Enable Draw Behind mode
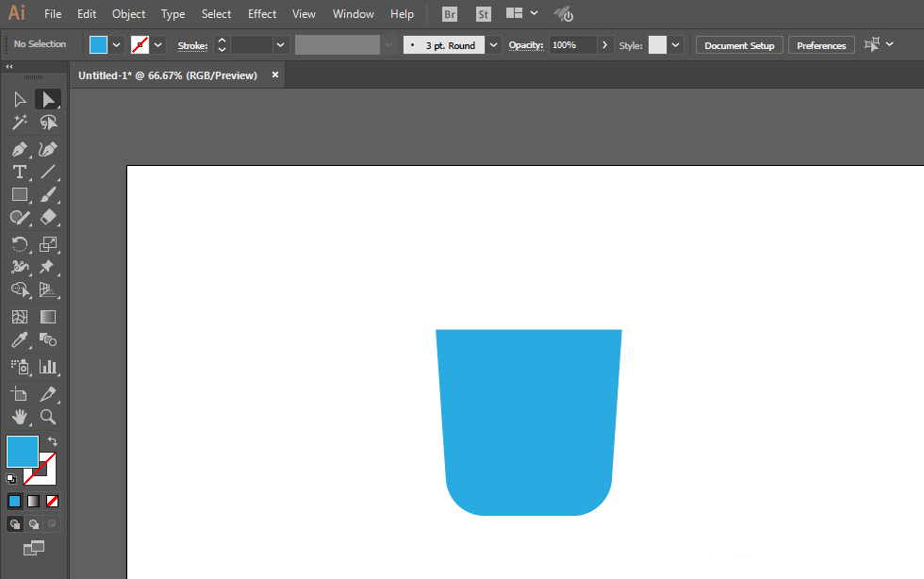924x579 pixels. [34, 524]
